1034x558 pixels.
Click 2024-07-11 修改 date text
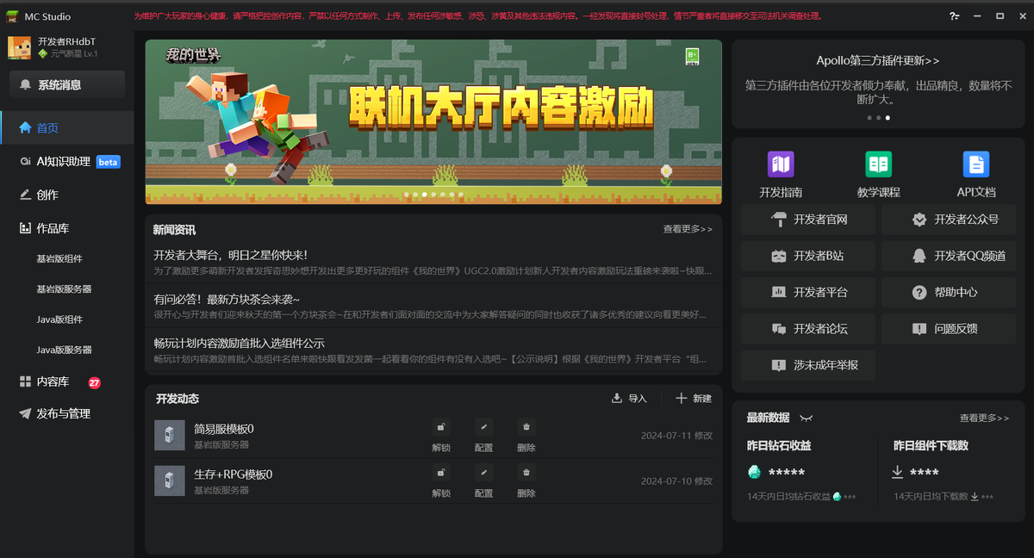pyautogui.click(x=676, y=436)
